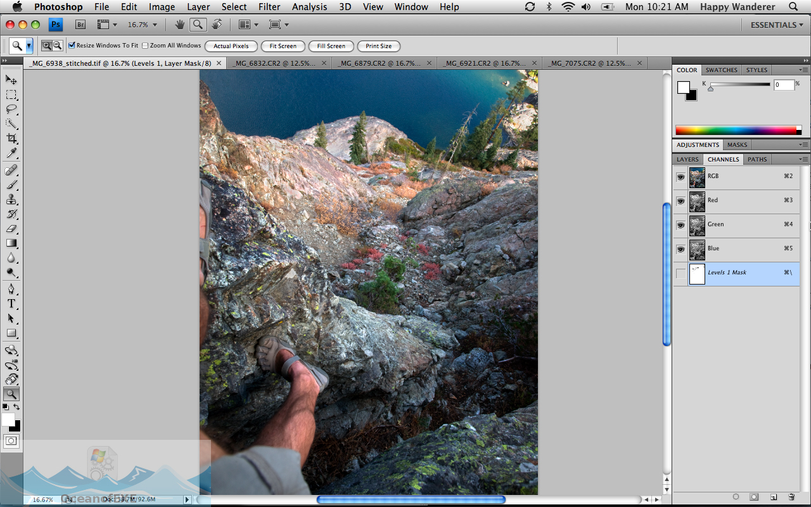The image size is (811, 507).
Task: Open status bar info arrow menu
Action: (186, 499)
